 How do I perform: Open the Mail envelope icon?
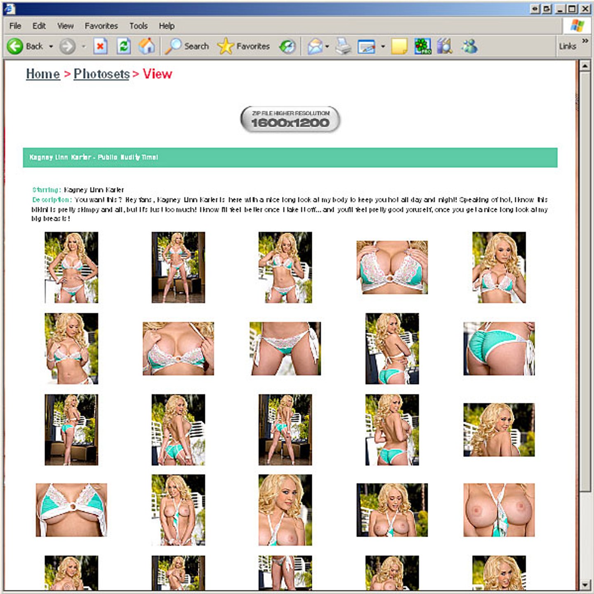coord(315,46)
